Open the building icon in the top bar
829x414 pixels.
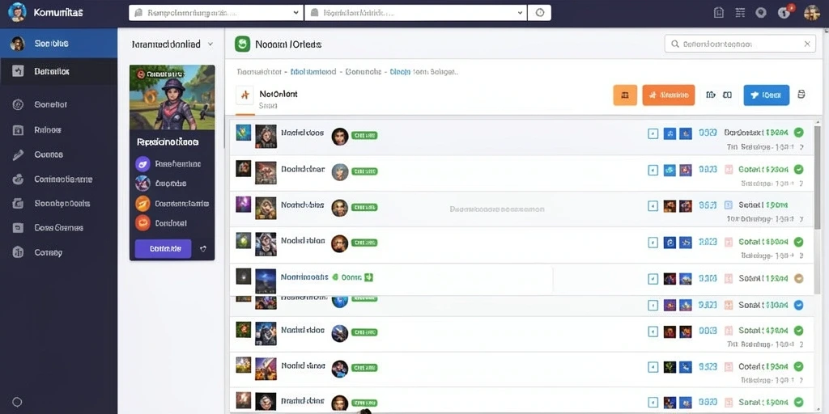[x=719, y=13]
